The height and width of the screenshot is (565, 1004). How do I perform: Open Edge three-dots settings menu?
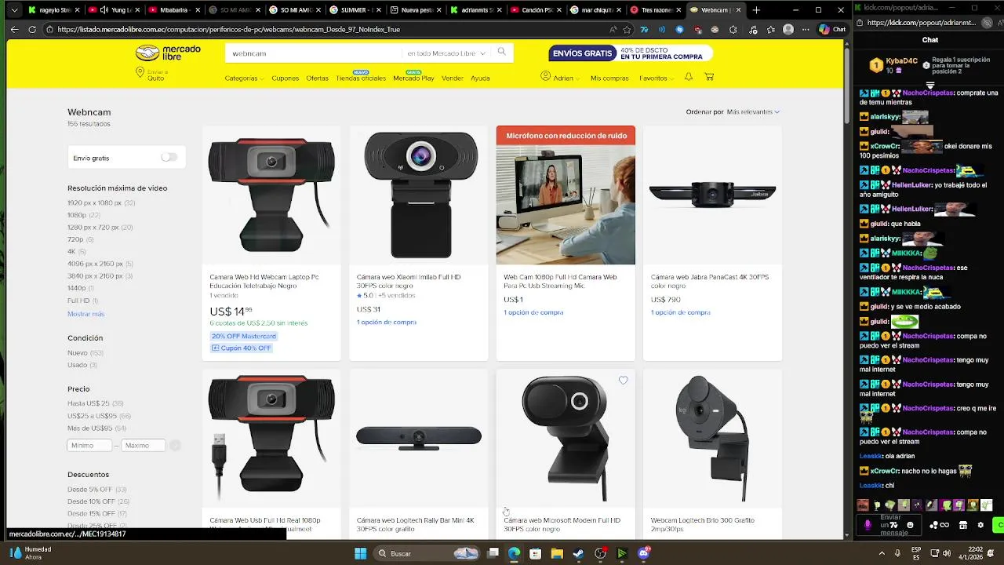click(805, 29)
